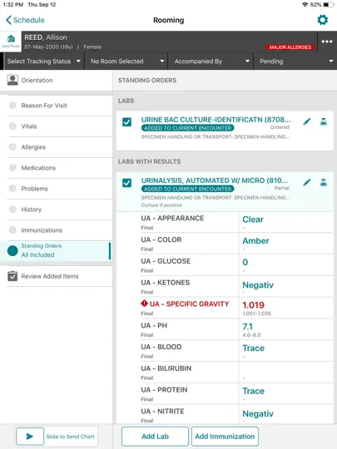This screenshot has height=449, width=337.
Task: Open the No Room Selected dropdown
Action: (x=126, y=62)
